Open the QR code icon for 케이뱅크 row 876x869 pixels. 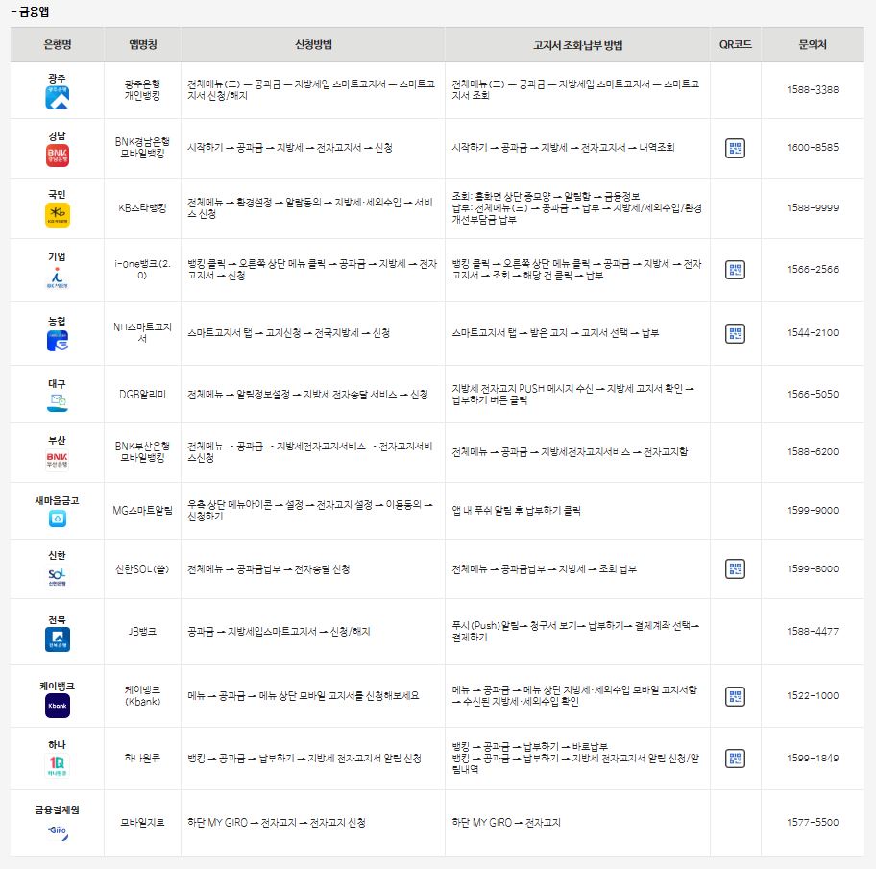(x=735, y=696)
